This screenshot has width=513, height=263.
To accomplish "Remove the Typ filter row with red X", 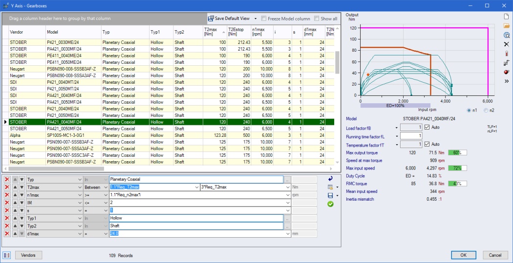I will click(7, 179).
